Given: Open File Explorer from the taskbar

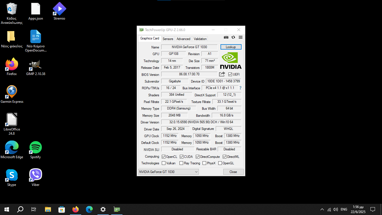Looking at the screenshot, I should (48, 209).
